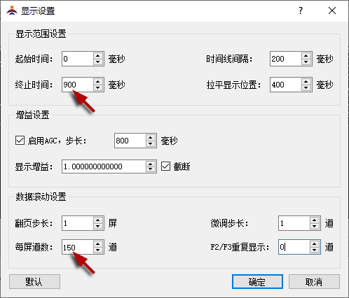
Task: Decrease 显示增益 with the down arrow
Action: [x=151, y=169]
